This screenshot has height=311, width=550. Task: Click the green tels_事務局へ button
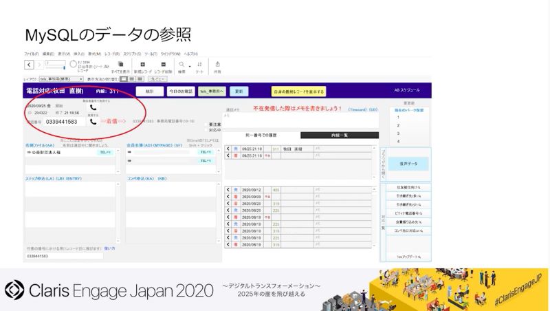tap(212, 92)
